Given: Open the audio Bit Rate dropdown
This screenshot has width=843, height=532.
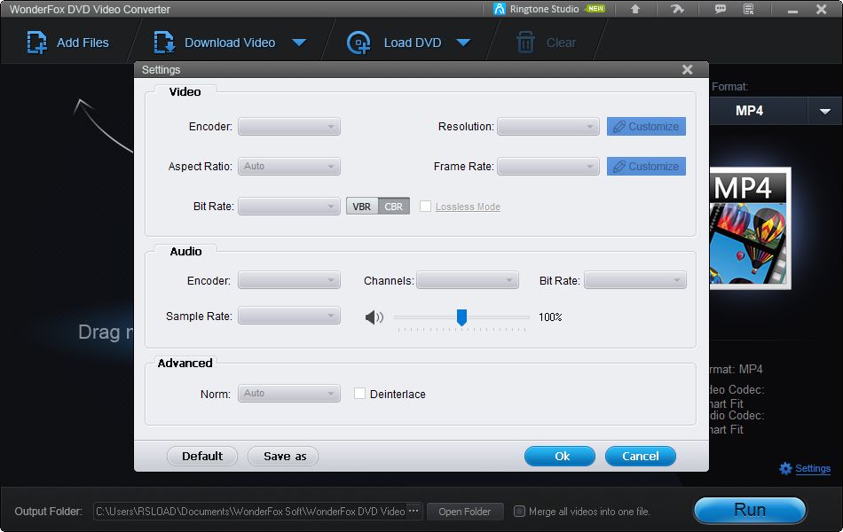Looking at the screenshot, I should click(635, 280).
